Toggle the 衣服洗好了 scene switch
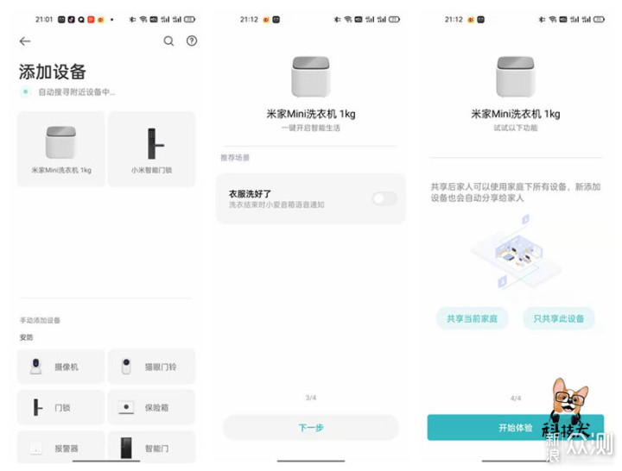622x471 pixels. (x=384, y=198)
